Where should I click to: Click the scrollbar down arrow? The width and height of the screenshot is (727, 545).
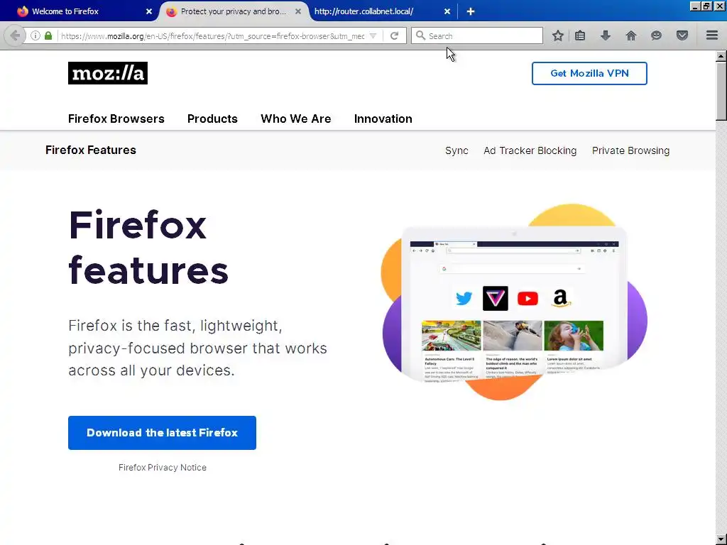pyautogui.click(x=721, y=540)
